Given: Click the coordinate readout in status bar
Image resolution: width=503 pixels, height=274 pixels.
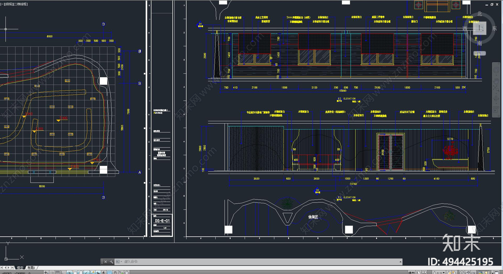Looking at the screenshot, I should point(16,272).
